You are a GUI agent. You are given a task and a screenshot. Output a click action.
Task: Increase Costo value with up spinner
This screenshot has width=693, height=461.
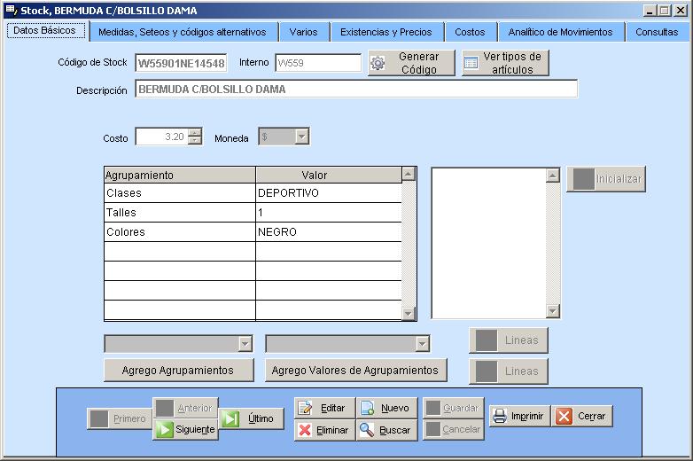point(195,132)
